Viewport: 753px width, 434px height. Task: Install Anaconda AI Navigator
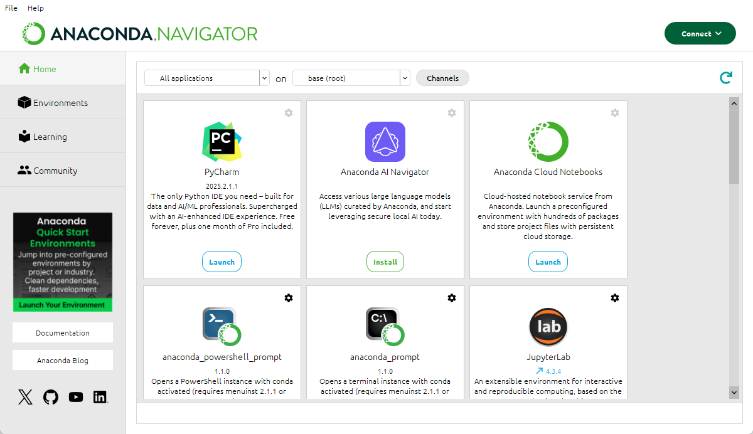[385, 262]
